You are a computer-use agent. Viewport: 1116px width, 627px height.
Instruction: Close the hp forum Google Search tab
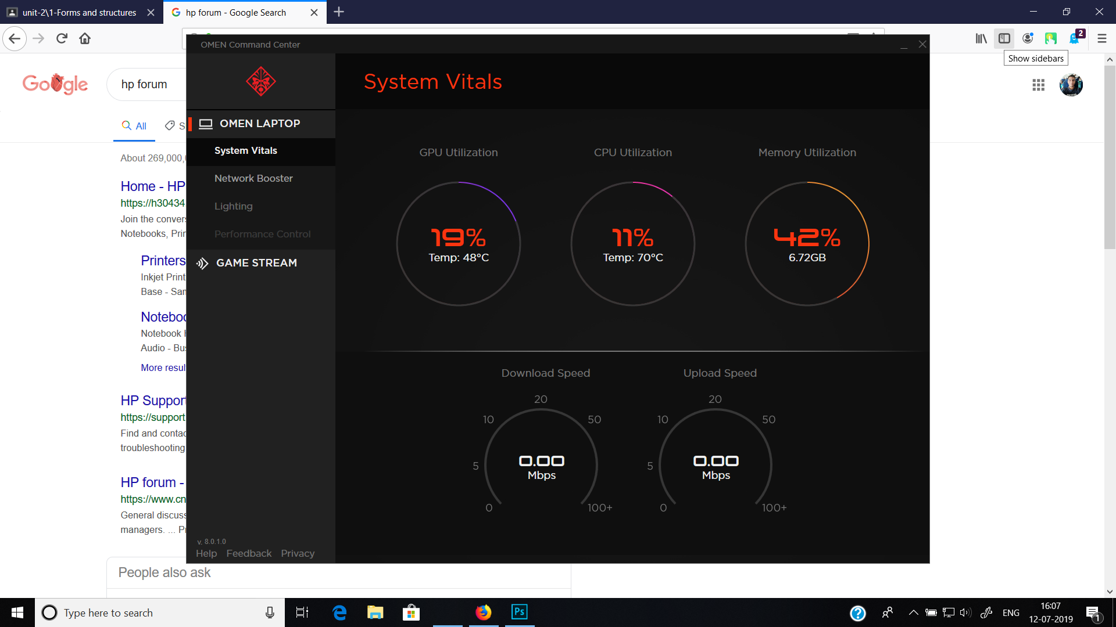(x=314, y=12)
